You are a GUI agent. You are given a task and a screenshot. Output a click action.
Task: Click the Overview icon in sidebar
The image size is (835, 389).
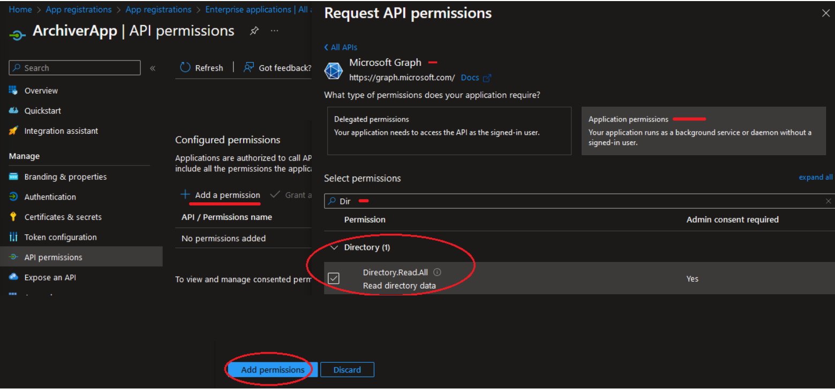13,90
